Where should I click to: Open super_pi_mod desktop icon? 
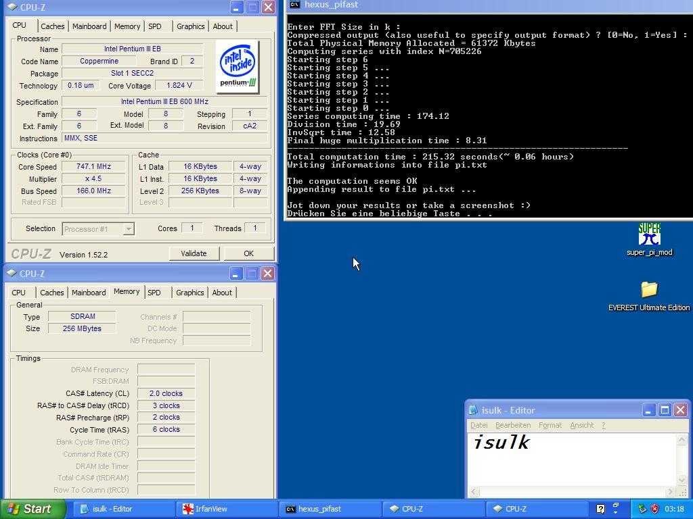(x=649, y=234)
